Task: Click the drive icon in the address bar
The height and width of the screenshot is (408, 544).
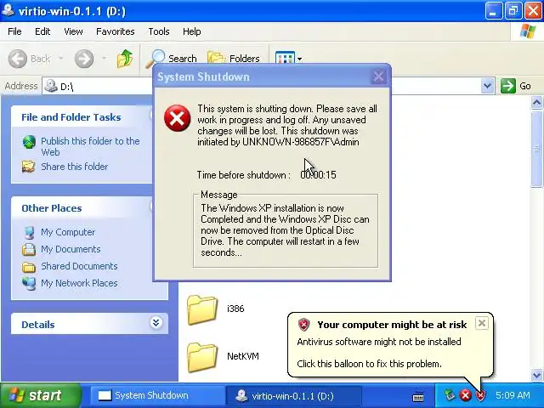Action: (x=51, y=86)
